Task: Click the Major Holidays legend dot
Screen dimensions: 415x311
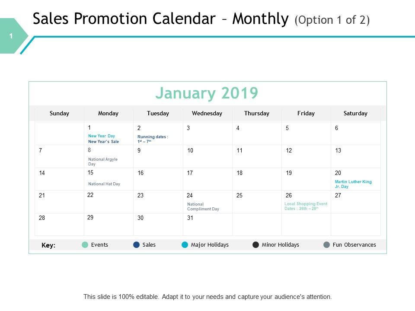Action: coord(185,245)
